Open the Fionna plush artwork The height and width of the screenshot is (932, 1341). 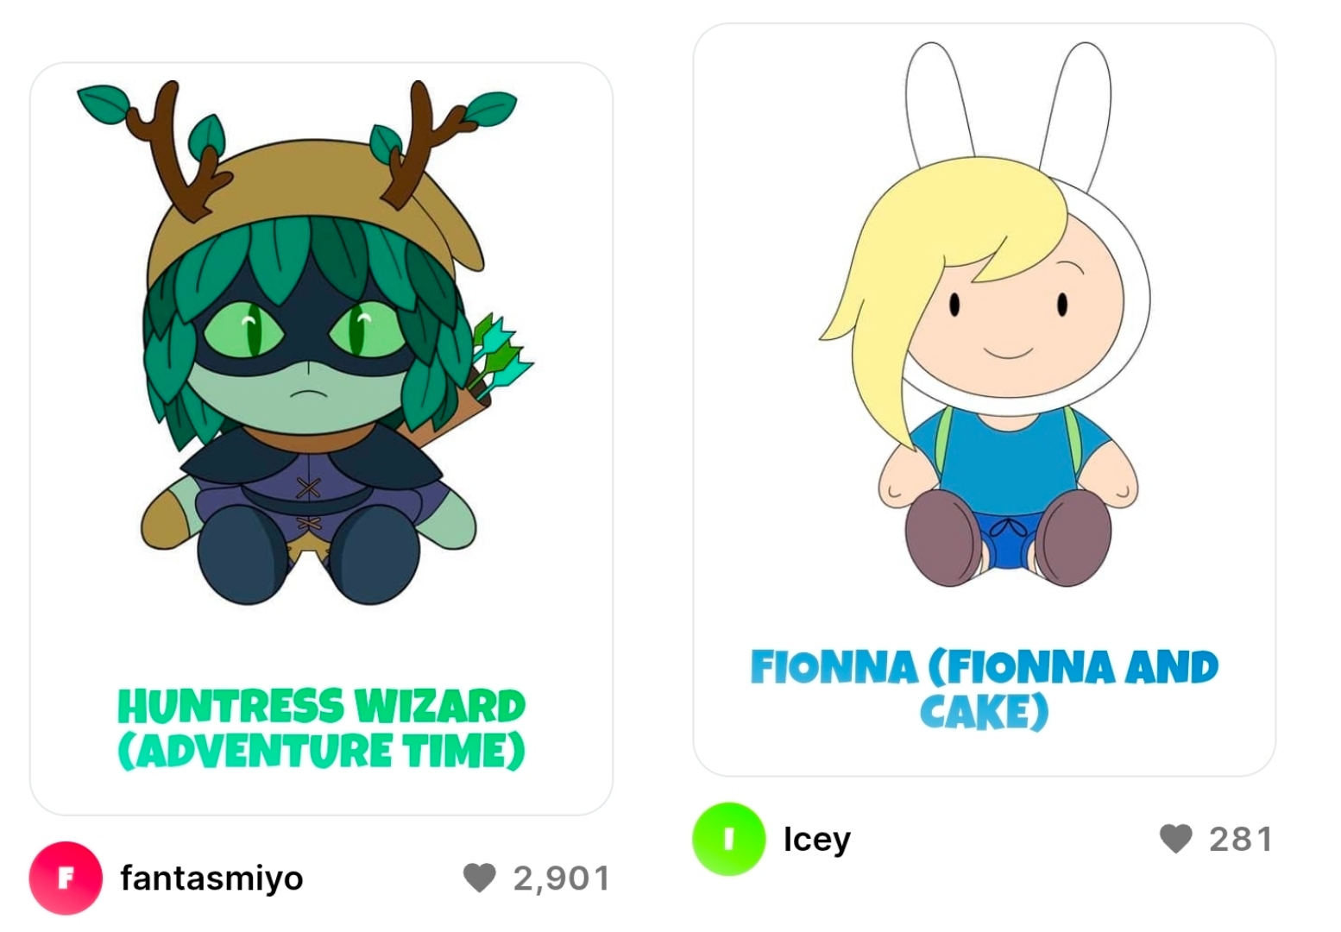pyautogui.click(x=985, y=315)
